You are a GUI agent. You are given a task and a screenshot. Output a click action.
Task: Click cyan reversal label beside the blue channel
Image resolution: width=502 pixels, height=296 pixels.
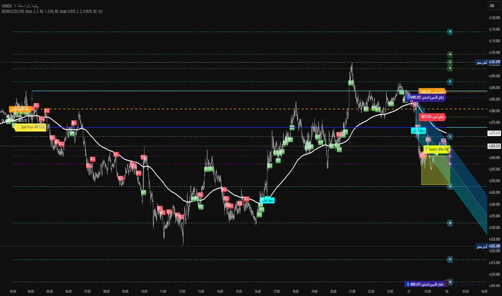point(419,131)
